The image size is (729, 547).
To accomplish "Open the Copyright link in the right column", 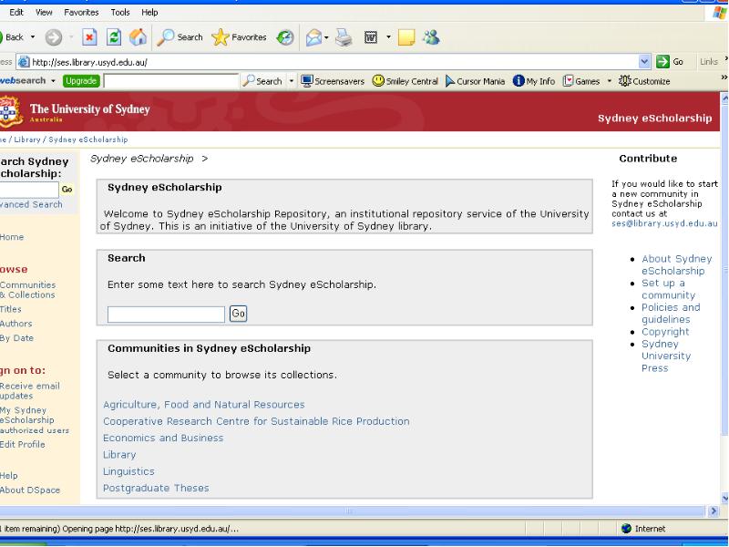I will (665, 332).
